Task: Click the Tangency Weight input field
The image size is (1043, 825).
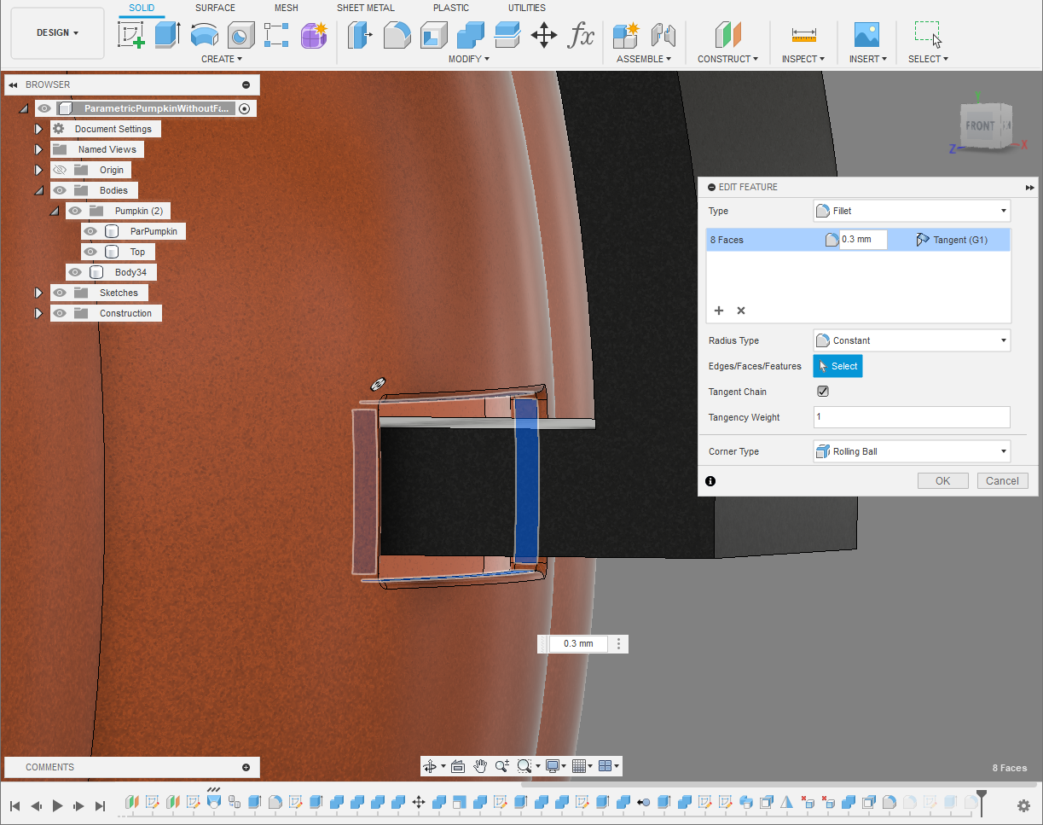Action: click(912, 417)
